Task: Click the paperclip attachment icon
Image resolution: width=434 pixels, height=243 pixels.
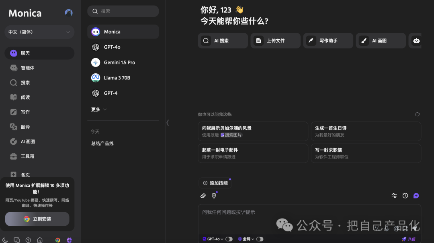Action: 203,196
